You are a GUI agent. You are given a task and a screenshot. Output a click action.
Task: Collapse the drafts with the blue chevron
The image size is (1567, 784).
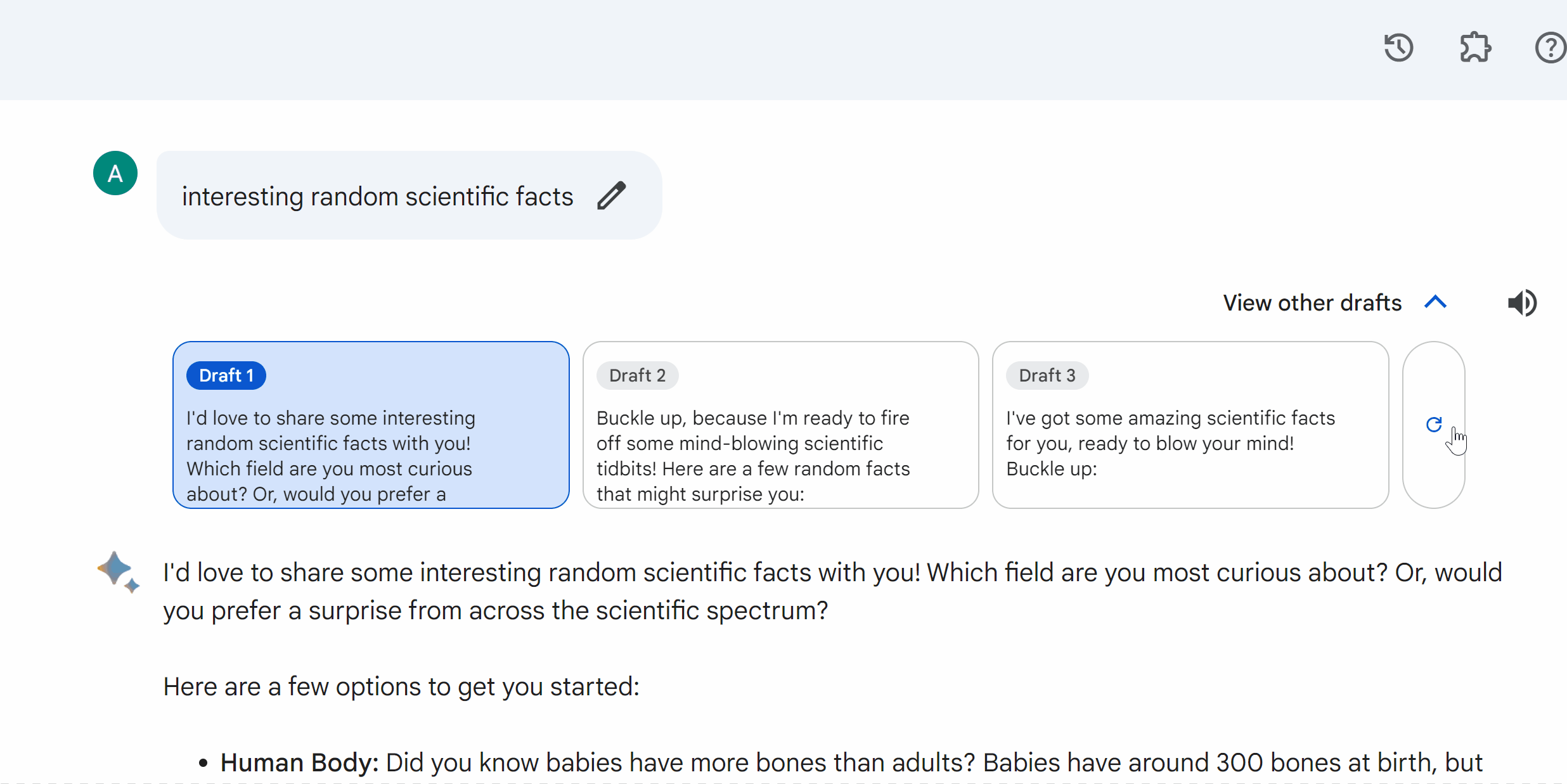1436,302
